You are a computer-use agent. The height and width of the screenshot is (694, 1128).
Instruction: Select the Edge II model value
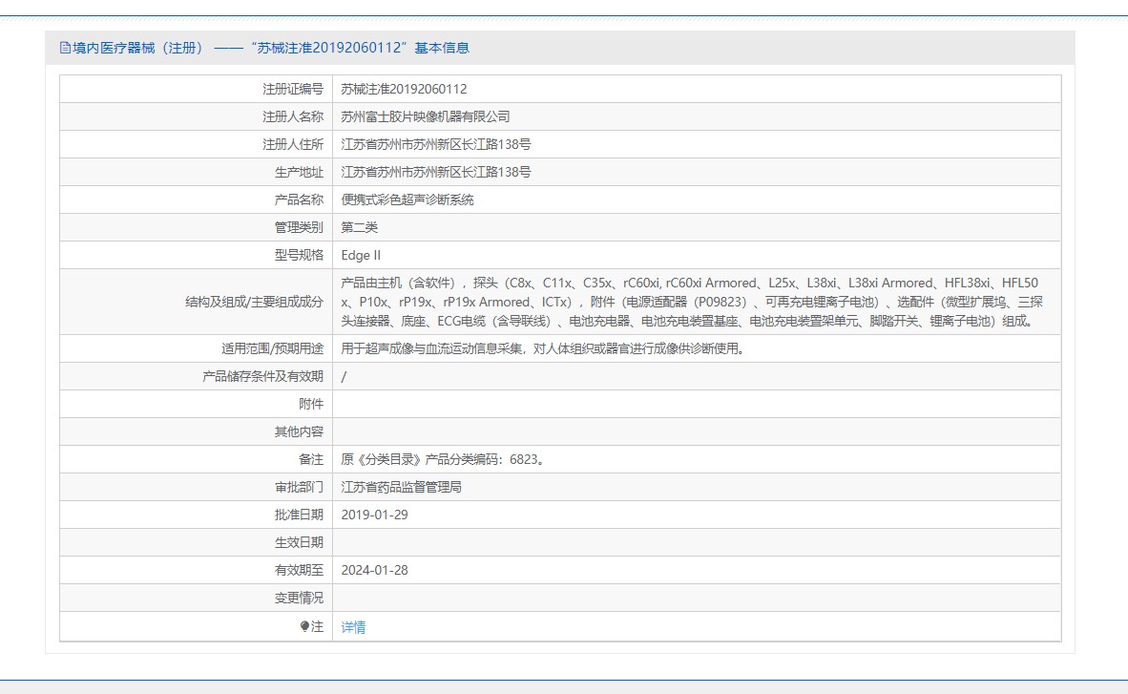[361, 256]
